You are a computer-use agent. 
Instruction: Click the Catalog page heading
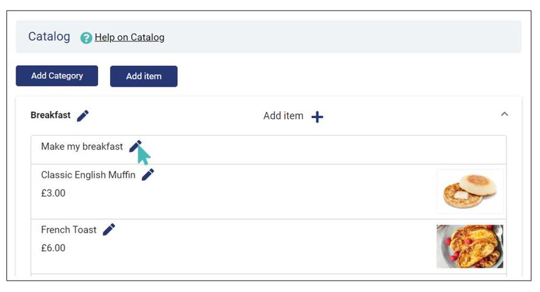(x=49, y=36)
